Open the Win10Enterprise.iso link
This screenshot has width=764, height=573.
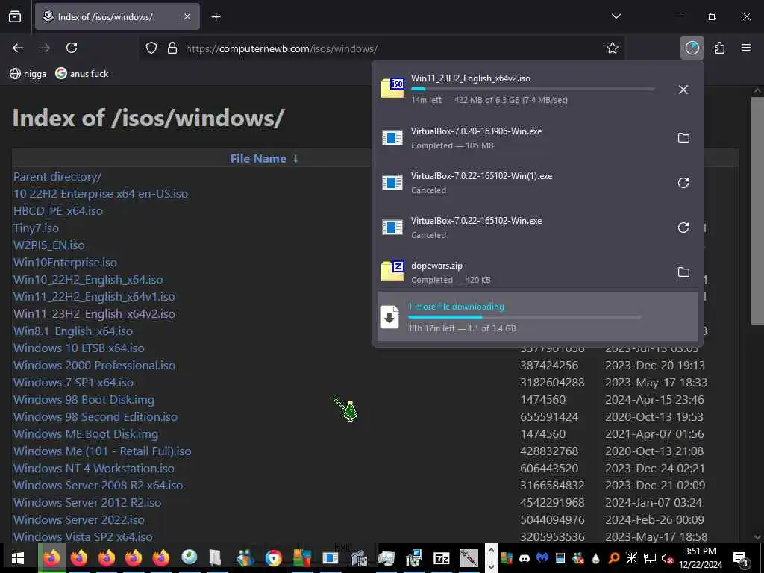click(x=66, y=262)
